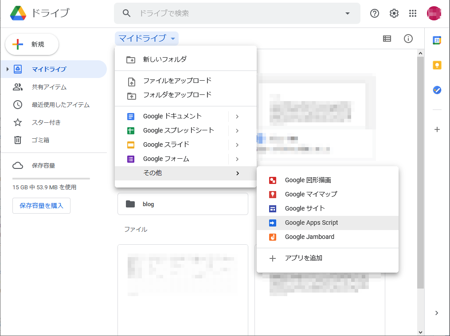Open Google カレンダー from the side panel
This screenshot has width=450, height=336.
click(x=437, y=40)
